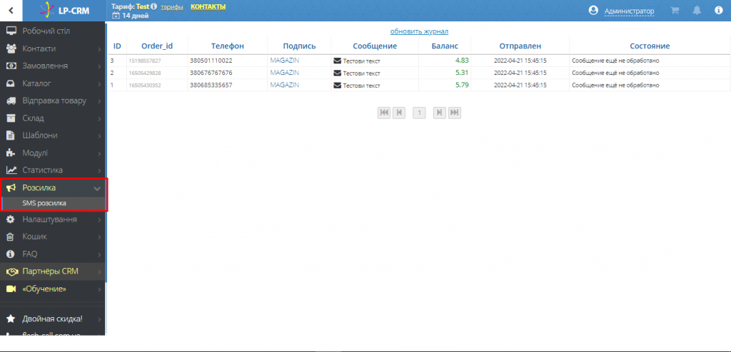Click the info icon next to Test tariff

click(154, 7)
